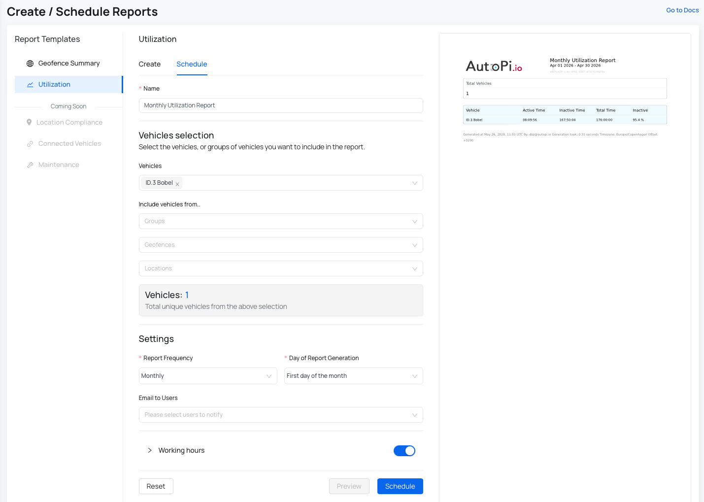This screenshot has width=704, height=502.
Task: Click the Reset button
Action: 156,486
